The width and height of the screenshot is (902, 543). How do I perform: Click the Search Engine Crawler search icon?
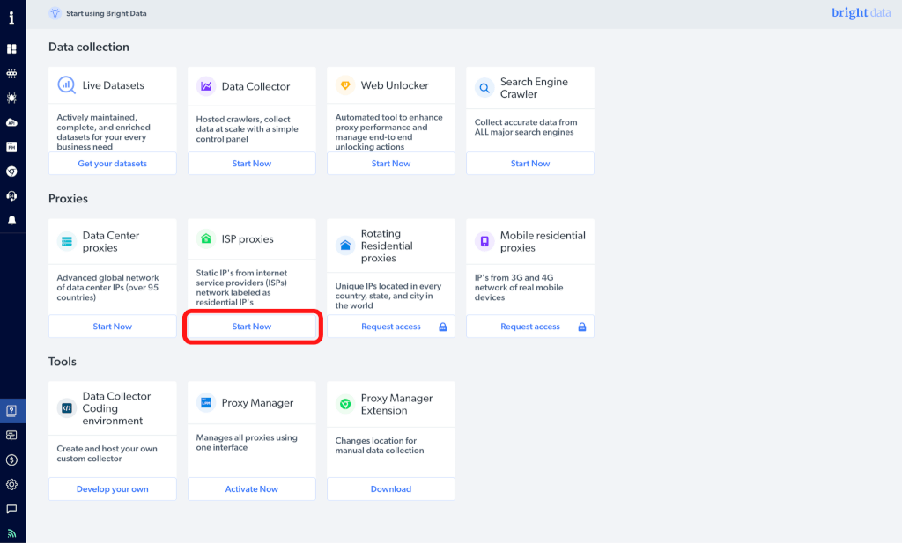pos(484,88)
